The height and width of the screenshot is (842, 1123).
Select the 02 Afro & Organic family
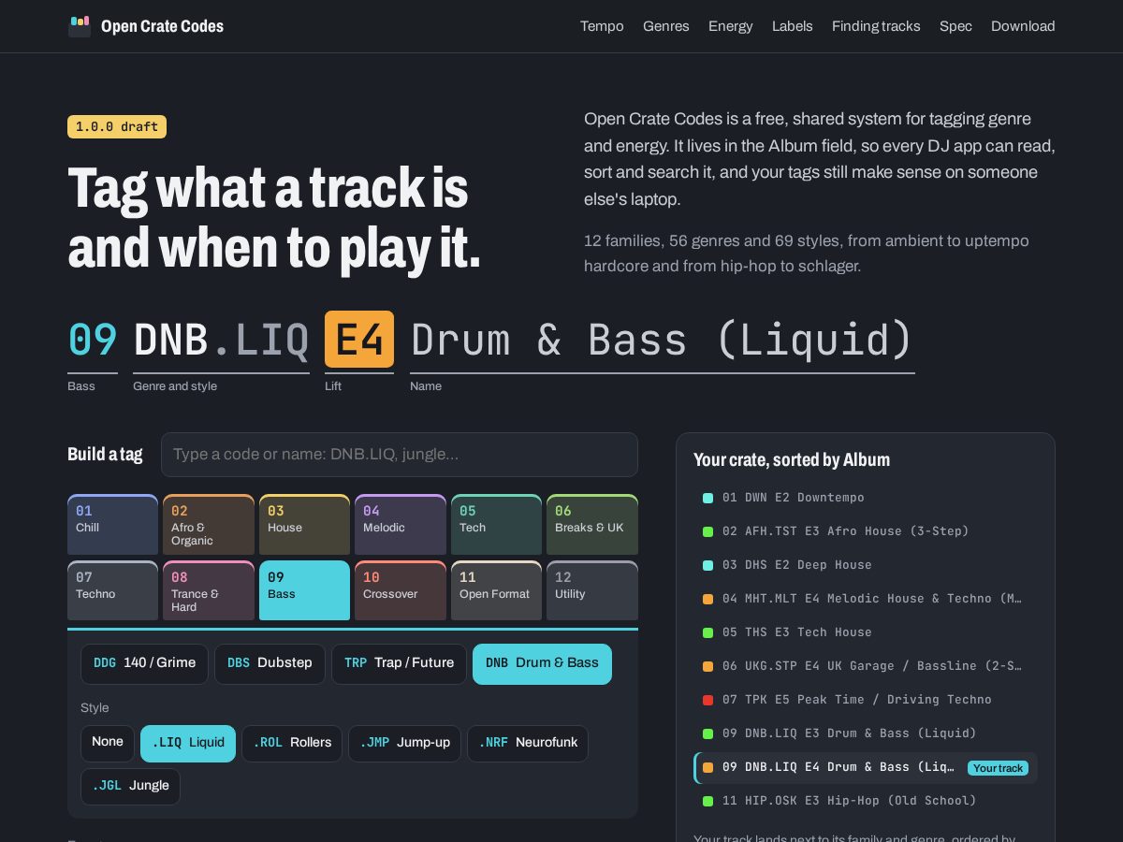coord(209,525)
